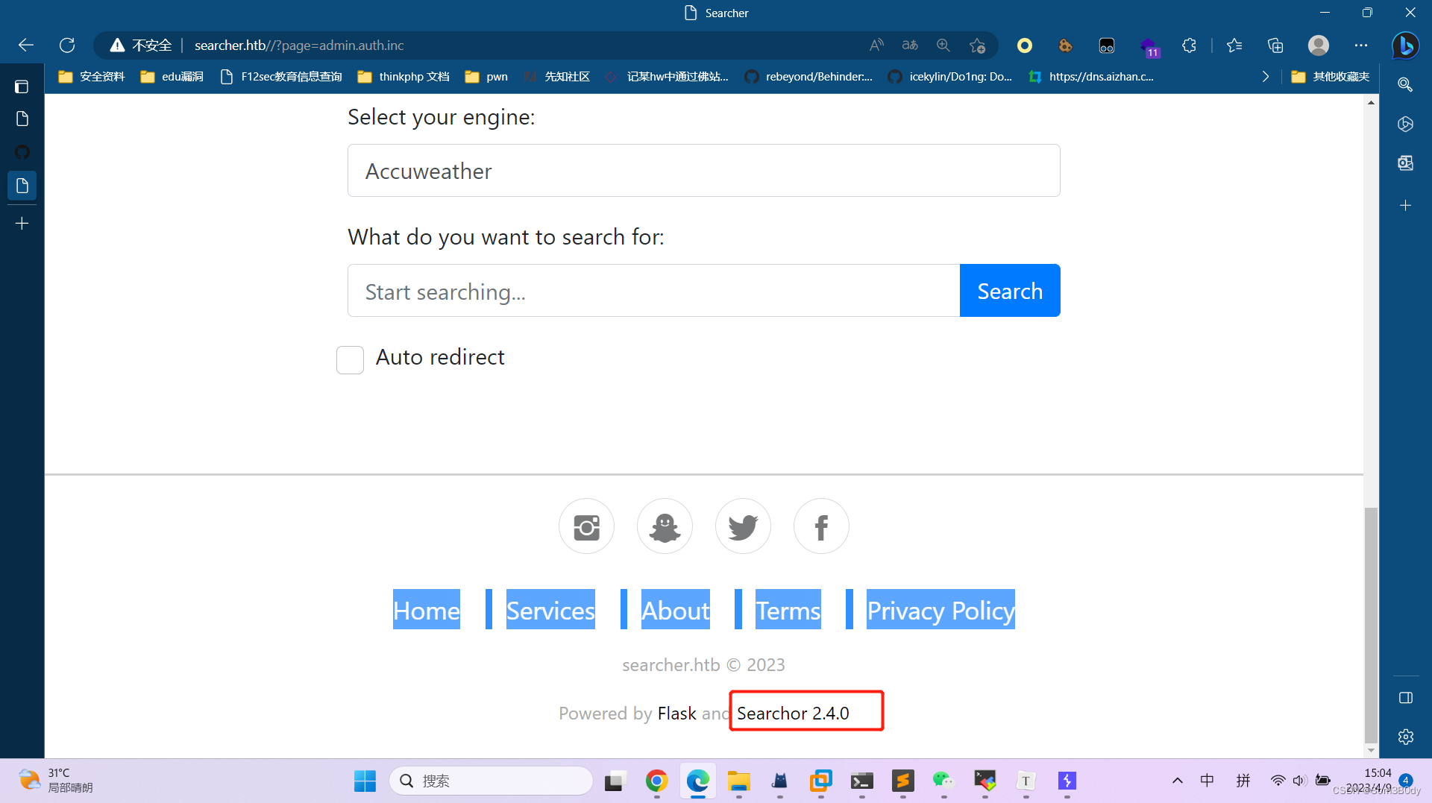This screenshot has width=1432, height=803.
Task: Open the not-secure site info warning icon
Action: pos(117,45)
